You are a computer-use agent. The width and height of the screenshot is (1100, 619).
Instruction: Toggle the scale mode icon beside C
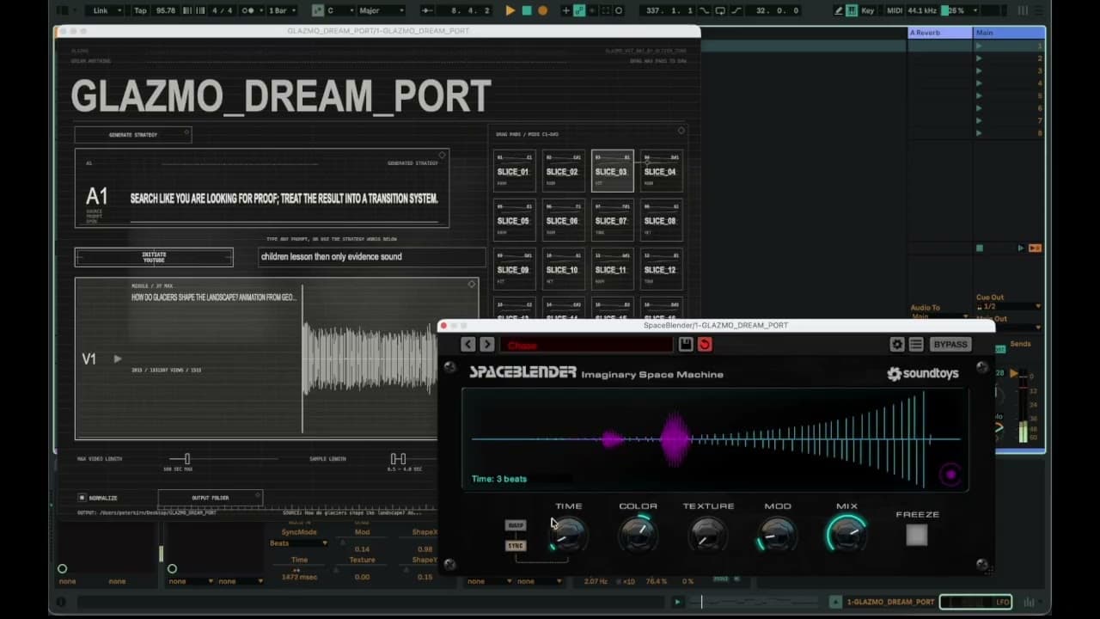click(318, 10)
